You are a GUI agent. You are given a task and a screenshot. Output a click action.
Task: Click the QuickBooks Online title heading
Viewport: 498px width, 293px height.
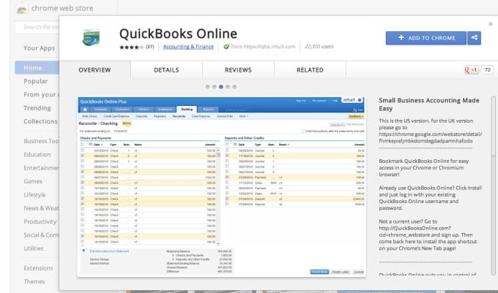coord(178,34)
